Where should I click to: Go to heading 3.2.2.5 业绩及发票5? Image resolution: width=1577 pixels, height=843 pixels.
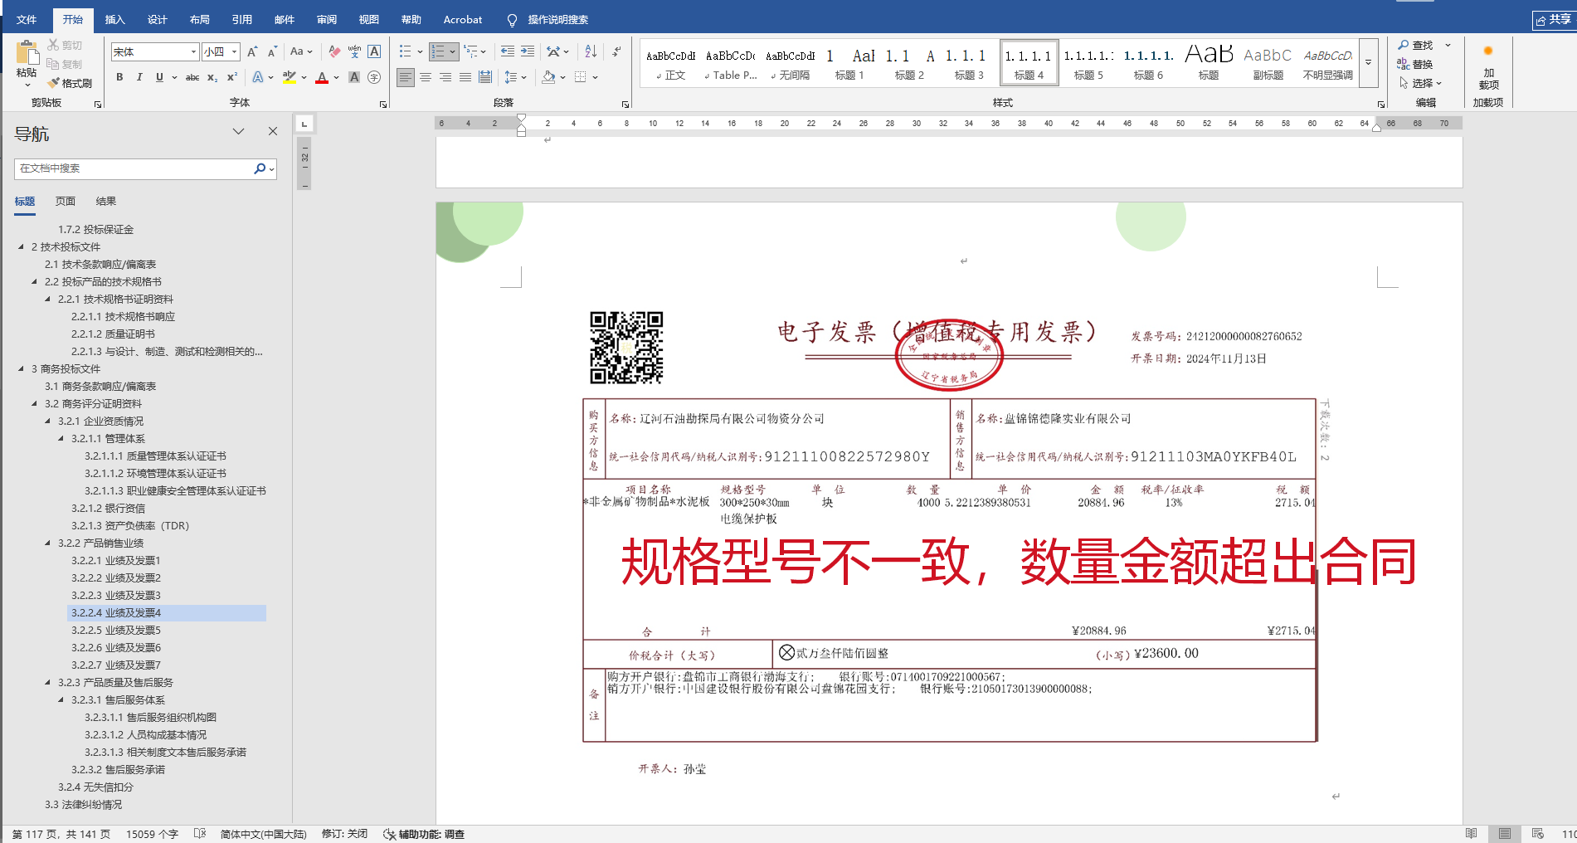point(115,630)
